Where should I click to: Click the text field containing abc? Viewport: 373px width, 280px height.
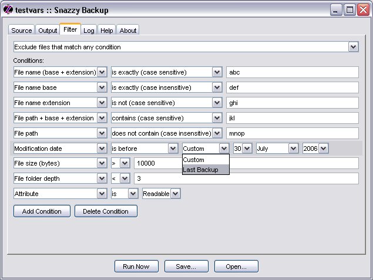pos(293,72)
